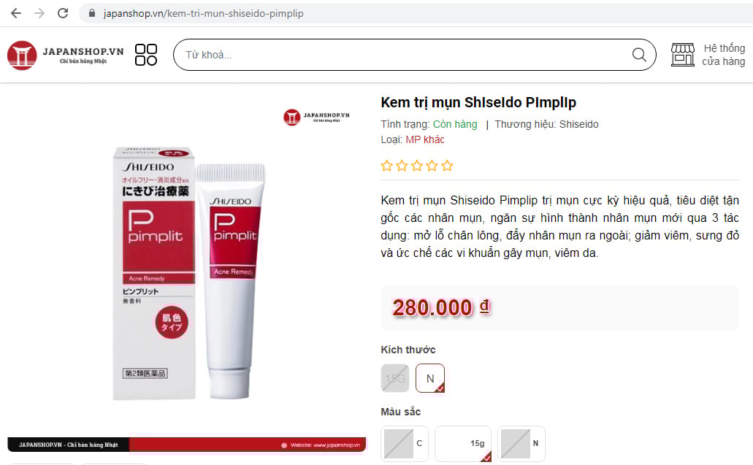
Task: Select the first rating star
Action: 386,166
